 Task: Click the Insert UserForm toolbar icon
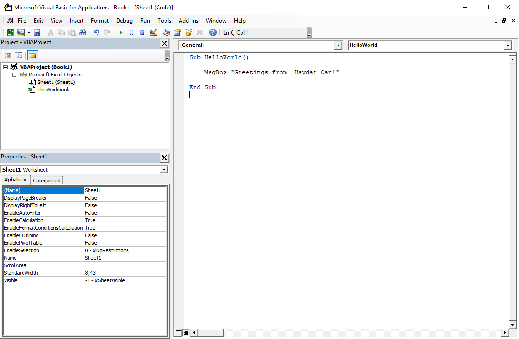coord(21,32)
